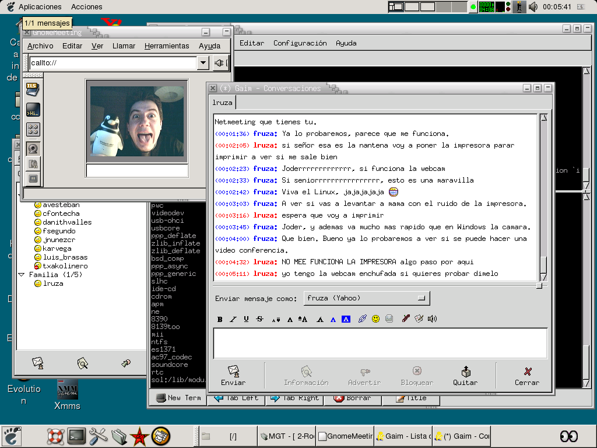Open Editar menu in GnomeMeeting
Viewport: 597px width, 448px height.
pos(72,46)
